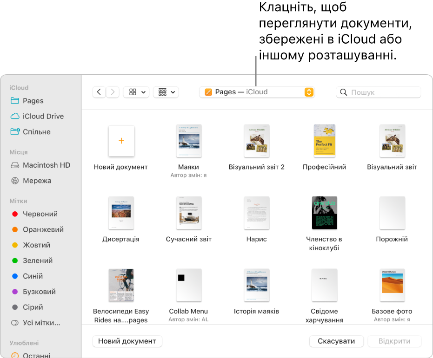The width and height of the screenshot is (433, 358).
Task: Click the Професійний file name label
Action: click(x=325, y=167)
